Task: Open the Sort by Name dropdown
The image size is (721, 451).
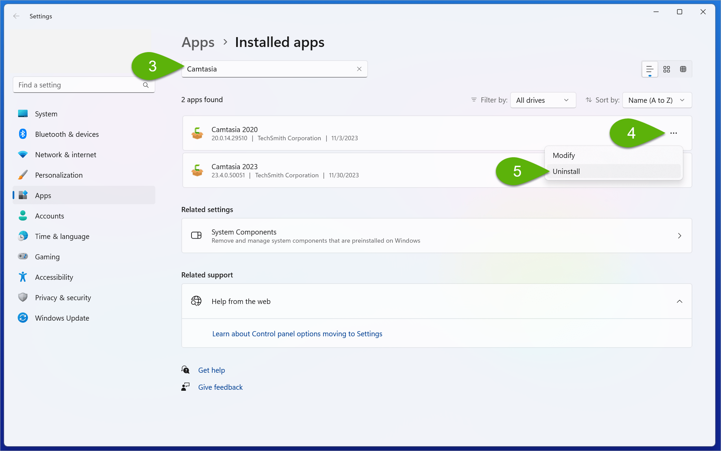Action: pos(657,100)
